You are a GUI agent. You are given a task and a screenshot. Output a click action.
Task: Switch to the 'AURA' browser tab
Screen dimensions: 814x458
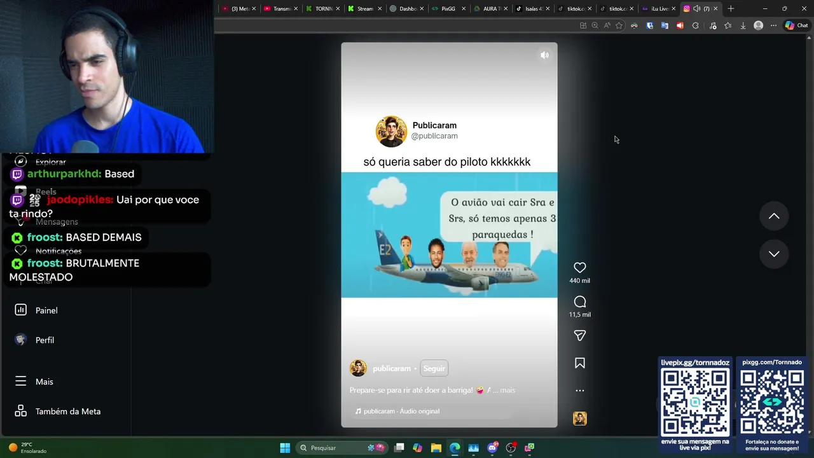pos(490,8)
